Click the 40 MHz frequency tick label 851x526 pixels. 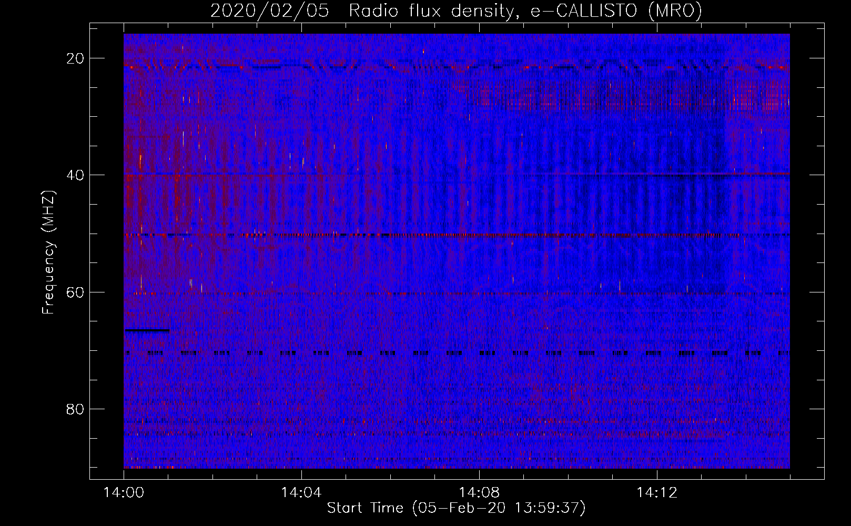tap(75, 175)
